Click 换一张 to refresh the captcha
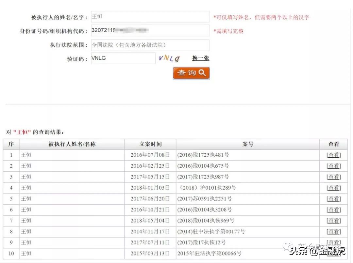 click(200, 58)
